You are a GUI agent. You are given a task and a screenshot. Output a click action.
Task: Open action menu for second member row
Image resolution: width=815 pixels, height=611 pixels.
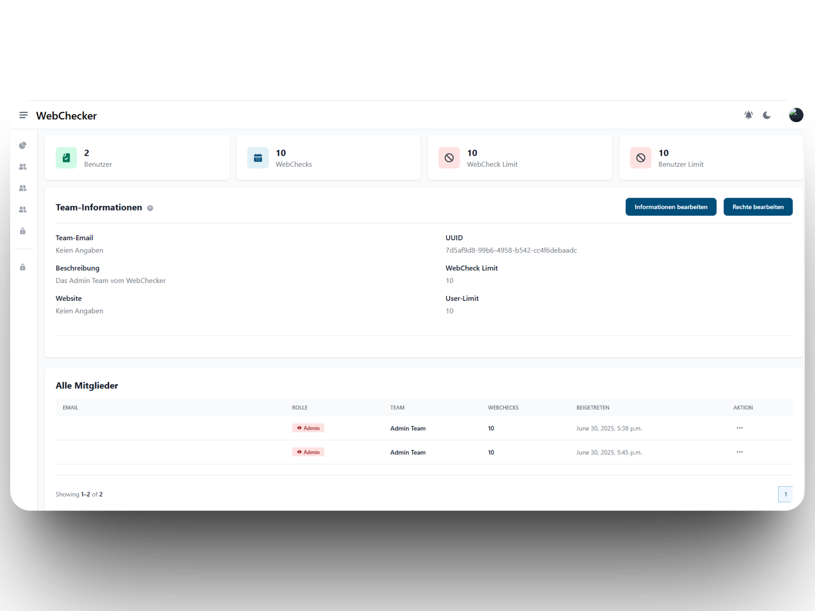(739, 452)
